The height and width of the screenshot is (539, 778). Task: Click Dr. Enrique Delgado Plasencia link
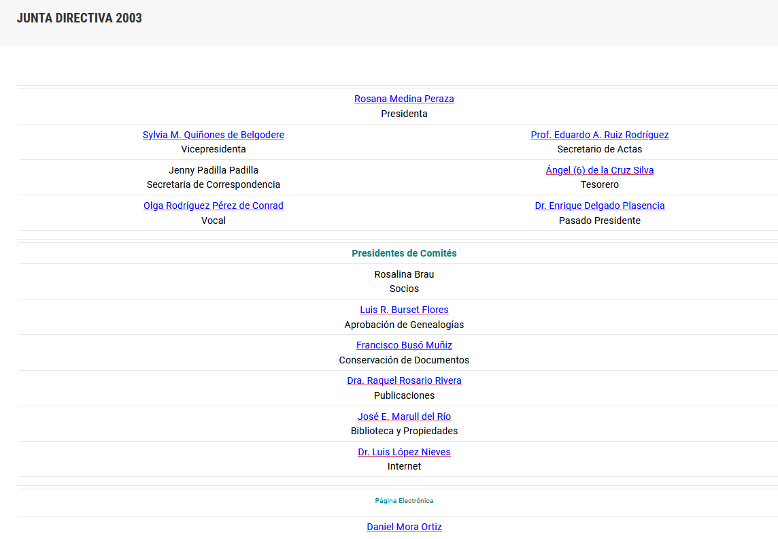pyautogui.click(x=599, y=206)
